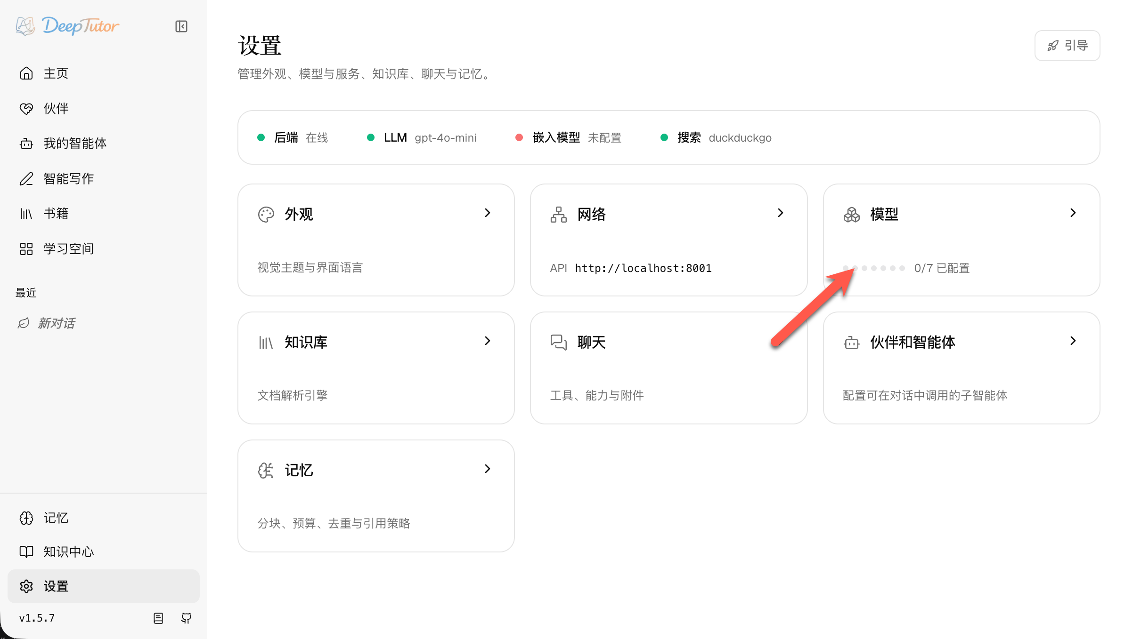1141x639 pixels.
Task: Click the brain icon beside sidebar 记忆
Action: point(26,518)
